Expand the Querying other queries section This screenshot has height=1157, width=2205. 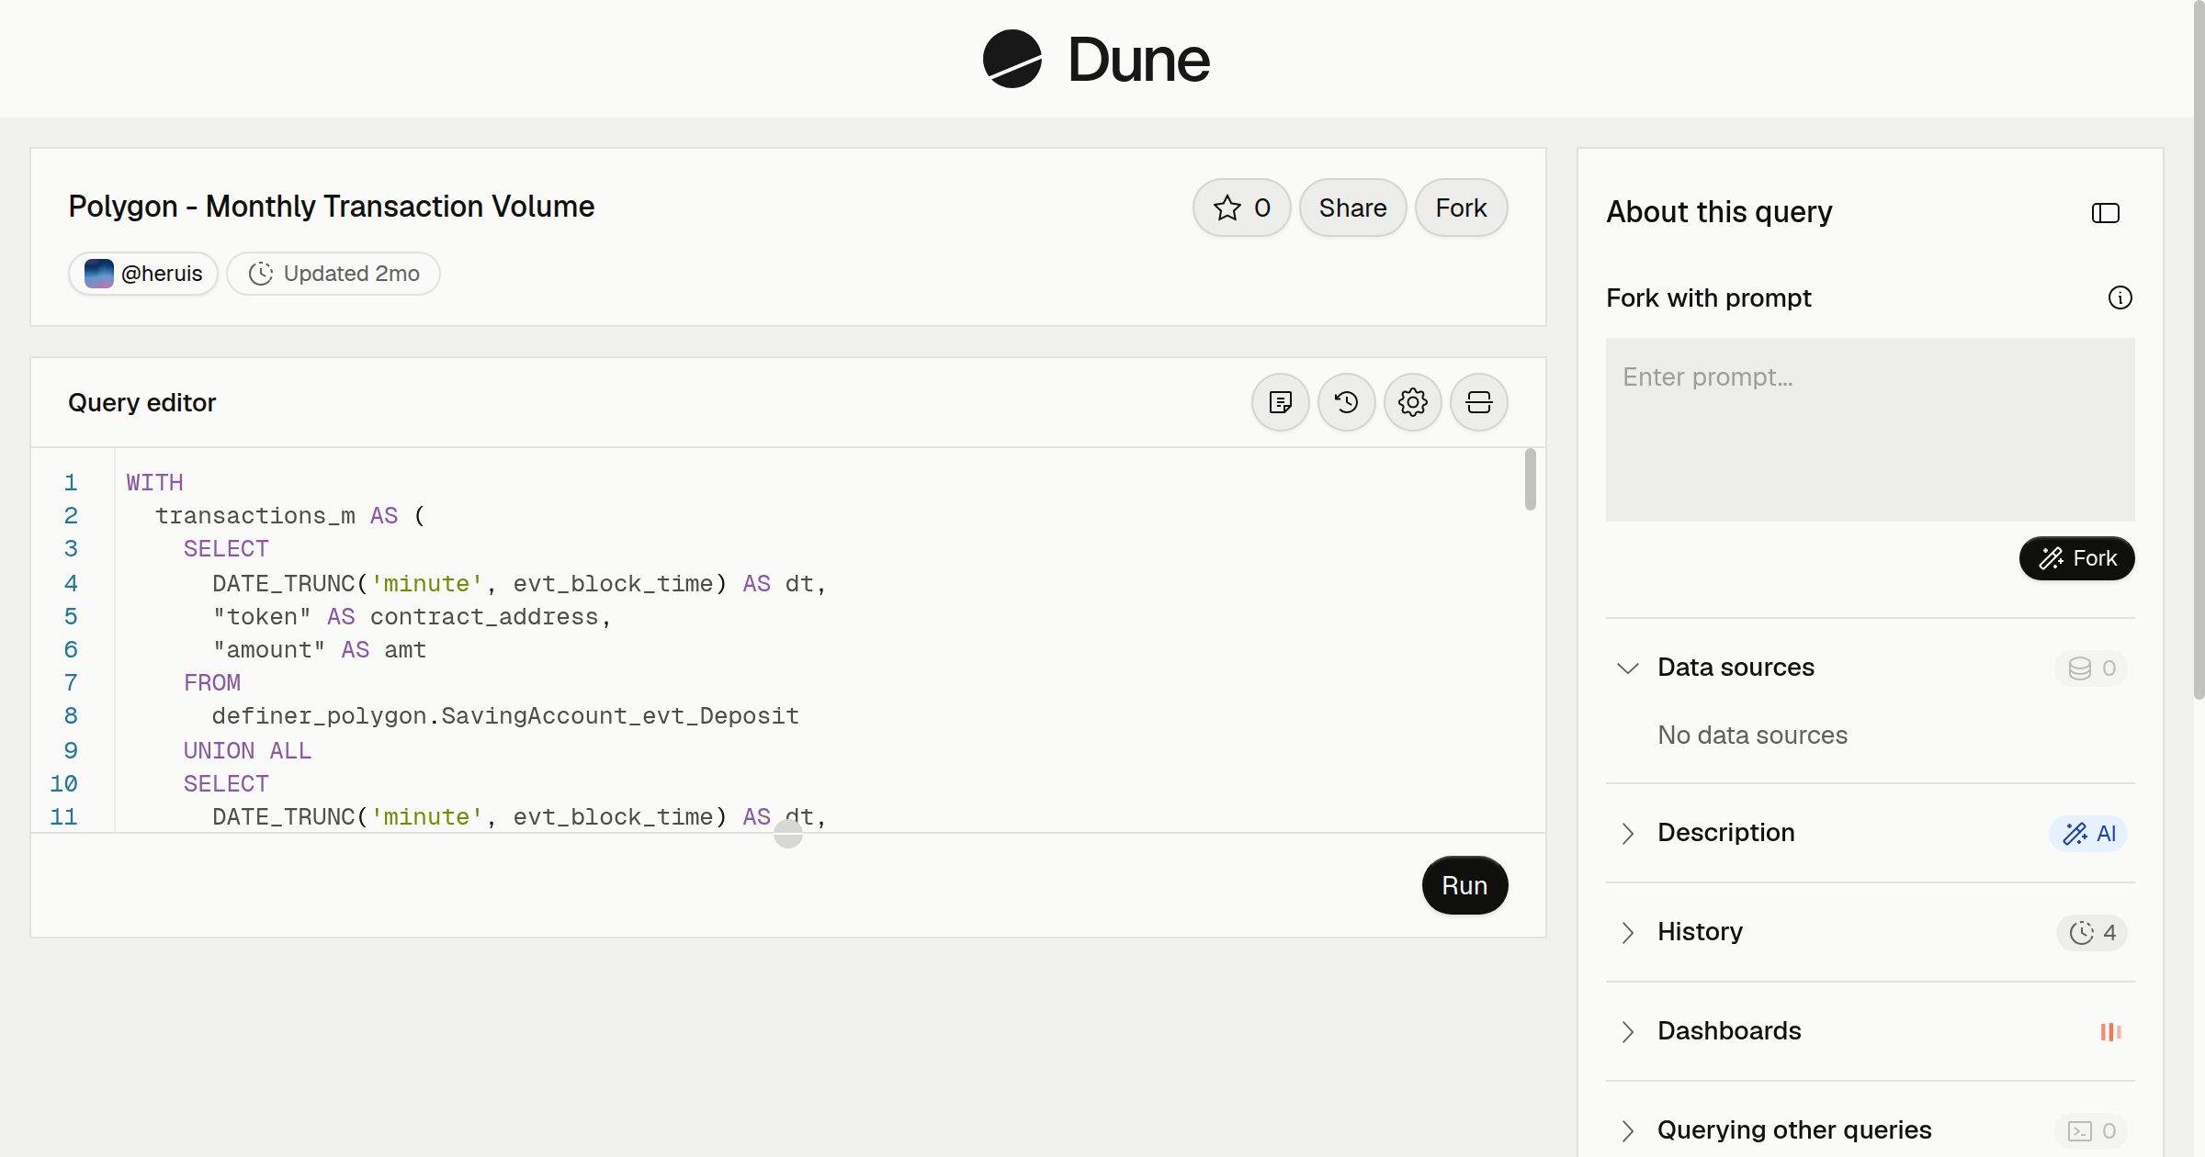point(1628,1130)
